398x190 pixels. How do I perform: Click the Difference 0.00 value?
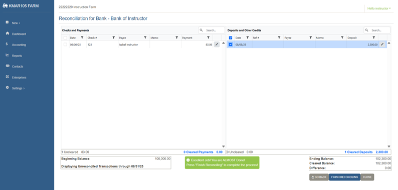pos(388,168)
